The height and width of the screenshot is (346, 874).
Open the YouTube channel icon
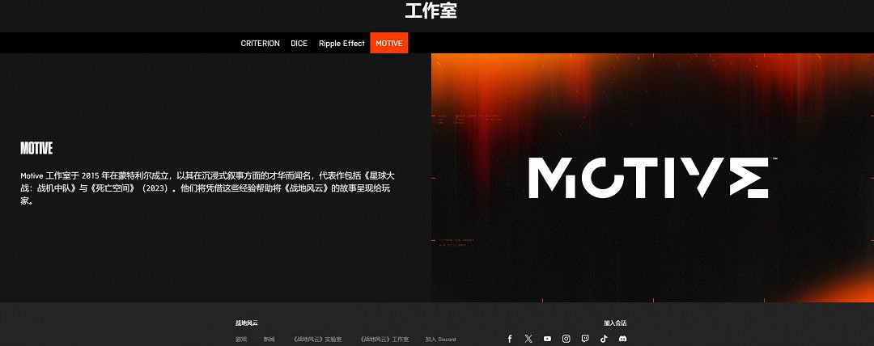pos(547,339)
